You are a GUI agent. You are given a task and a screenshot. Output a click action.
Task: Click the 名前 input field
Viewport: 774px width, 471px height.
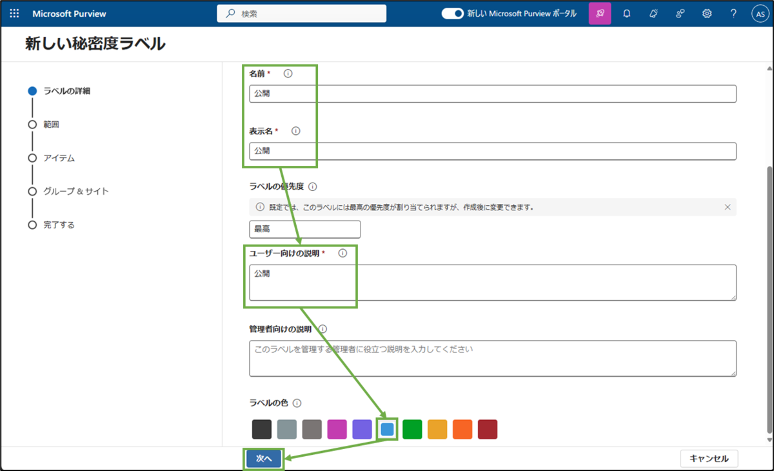coord(493,94)
